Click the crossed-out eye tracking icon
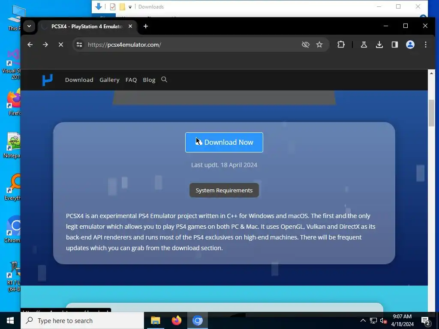439x329 pixels. pyautogui.click(x=305, y=45)
